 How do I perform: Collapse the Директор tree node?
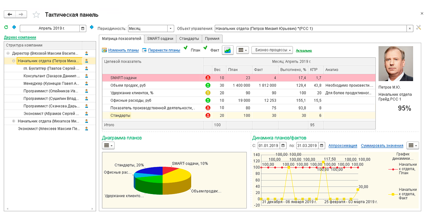tap(8, 53)
